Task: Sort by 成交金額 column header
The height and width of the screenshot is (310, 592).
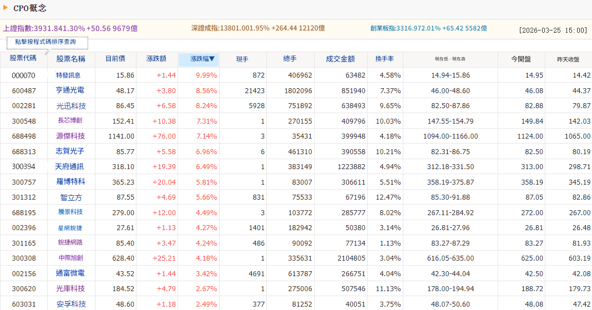Action: [340, 59]
